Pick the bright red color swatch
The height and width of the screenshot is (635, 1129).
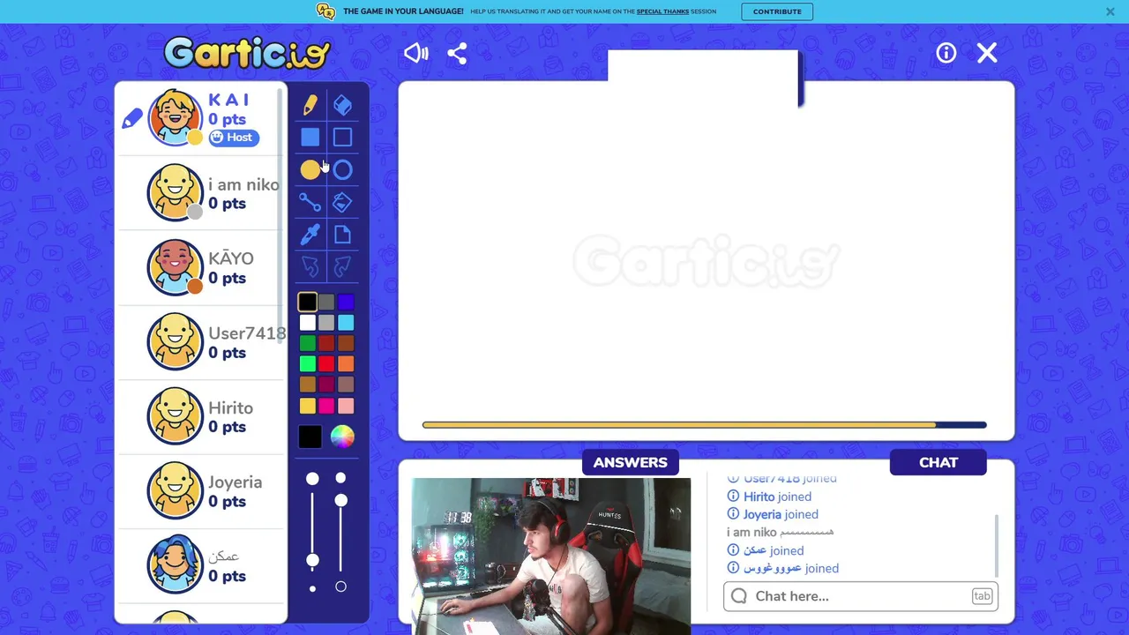[x=326, y=363]
